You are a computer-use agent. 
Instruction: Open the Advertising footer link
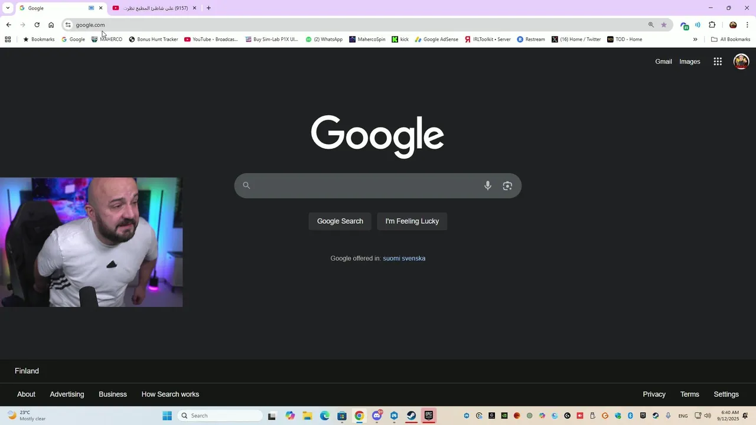point(67,394)
